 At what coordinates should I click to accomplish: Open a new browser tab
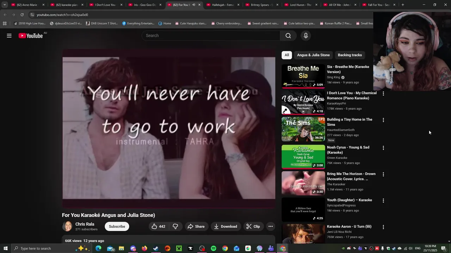pyautogui.click(x=403, y=5)
